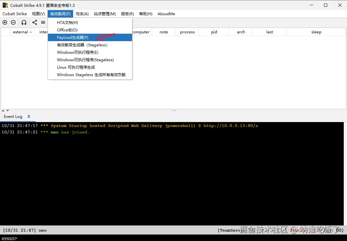The image size is (347, 241).
Task: Open listeners via the headphones icon
Action: (24, 22)
